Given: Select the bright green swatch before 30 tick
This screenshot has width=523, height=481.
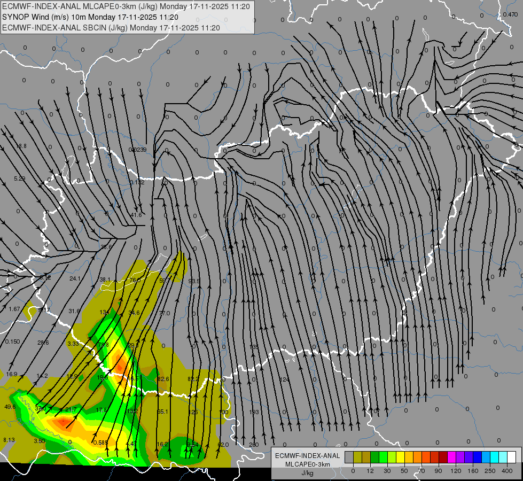Looking at the screenshot, I should [x=384, y=457].
